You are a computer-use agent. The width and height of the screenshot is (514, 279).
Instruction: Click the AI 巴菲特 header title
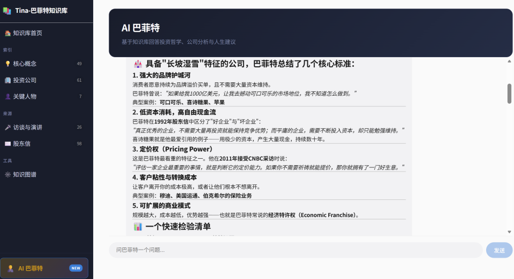coord(141,28)
